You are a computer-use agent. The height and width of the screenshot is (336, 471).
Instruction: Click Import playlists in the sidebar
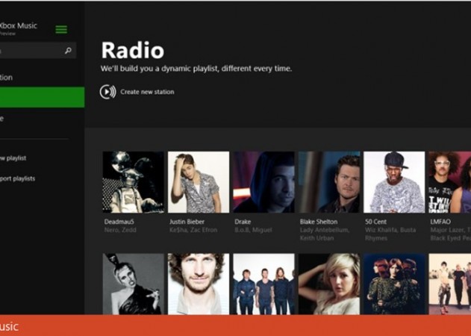click(18, 178)
